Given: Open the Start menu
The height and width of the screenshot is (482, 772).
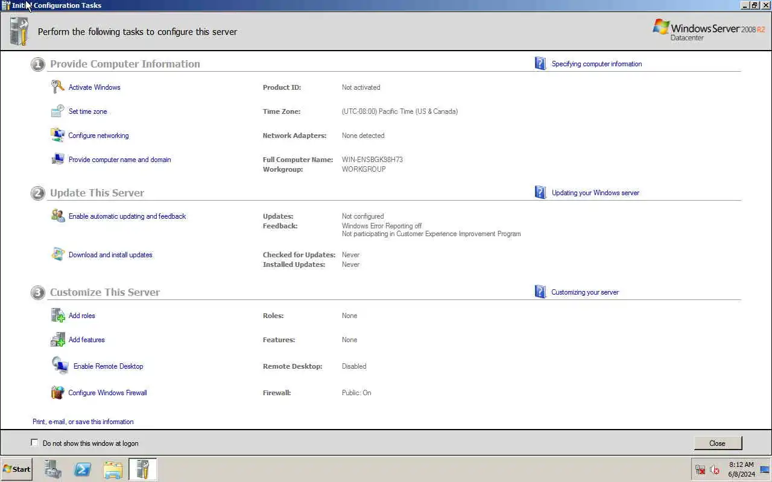Looking at the screenshot, I should [x=16, y=469].
